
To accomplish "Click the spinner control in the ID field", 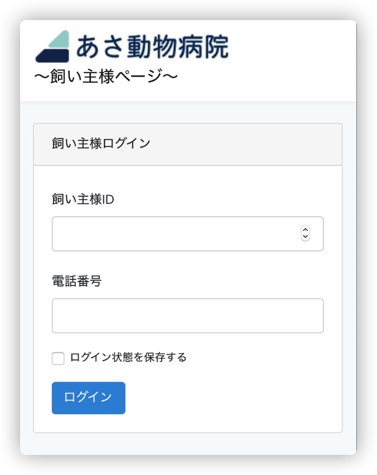I will click(x=306, y=234).
